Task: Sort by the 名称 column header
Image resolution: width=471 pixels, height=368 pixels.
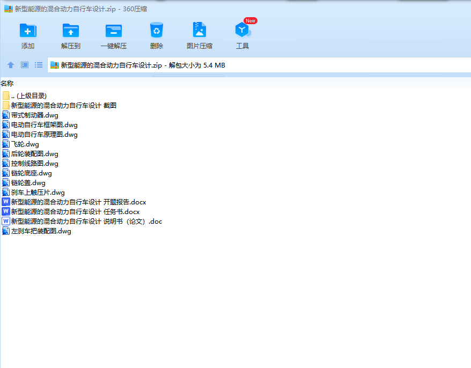Action: tap(7, 84)
